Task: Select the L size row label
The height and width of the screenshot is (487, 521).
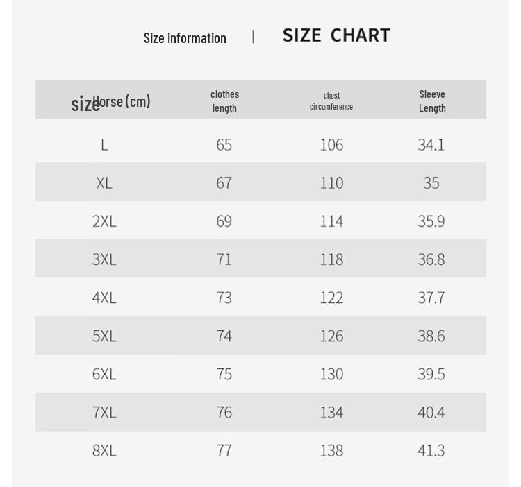Action: [104, 145]
